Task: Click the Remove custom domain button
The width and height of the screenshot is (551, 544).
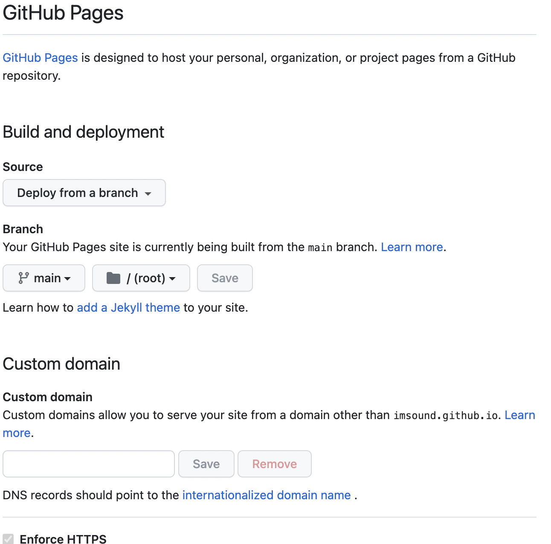Action: (275, 464)
